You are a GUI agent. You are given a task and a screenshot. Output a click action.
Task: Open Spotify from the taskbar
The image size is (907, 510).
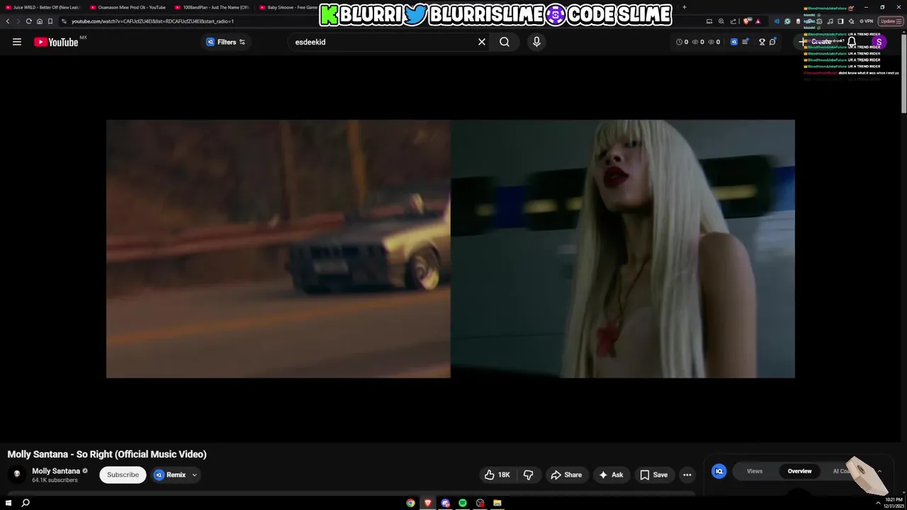(462, 503)
